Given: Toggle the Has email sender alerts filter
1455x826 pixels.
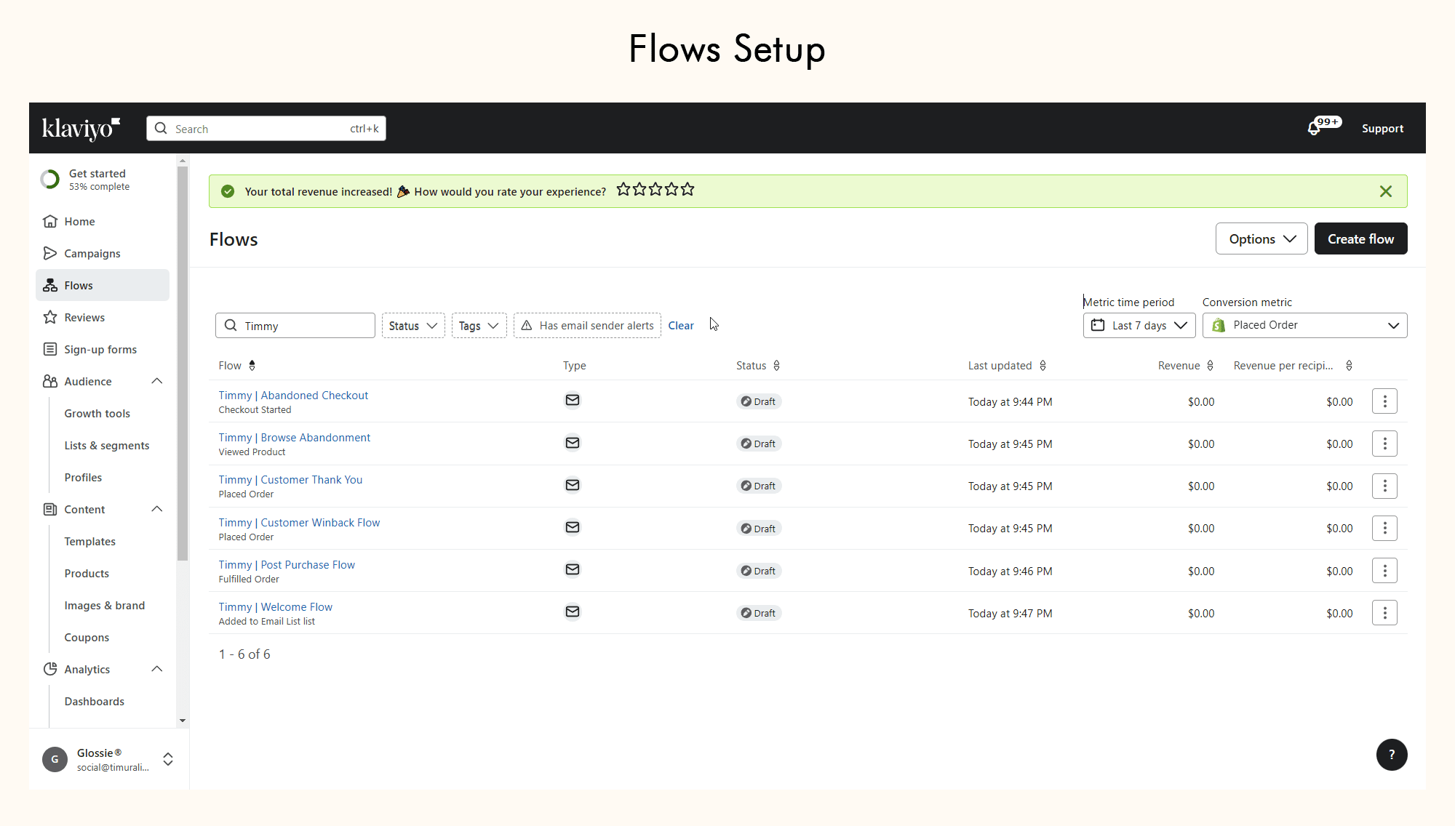Looking at the screenshot, I should coord(587,326).
